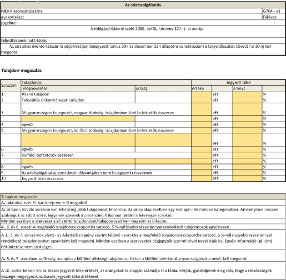The height and width of the screenshot is (280, 286).
Task: Click the 'Az adatszolgáltatás' header bar
Action: pyautogui.click(x=143, y=5)
